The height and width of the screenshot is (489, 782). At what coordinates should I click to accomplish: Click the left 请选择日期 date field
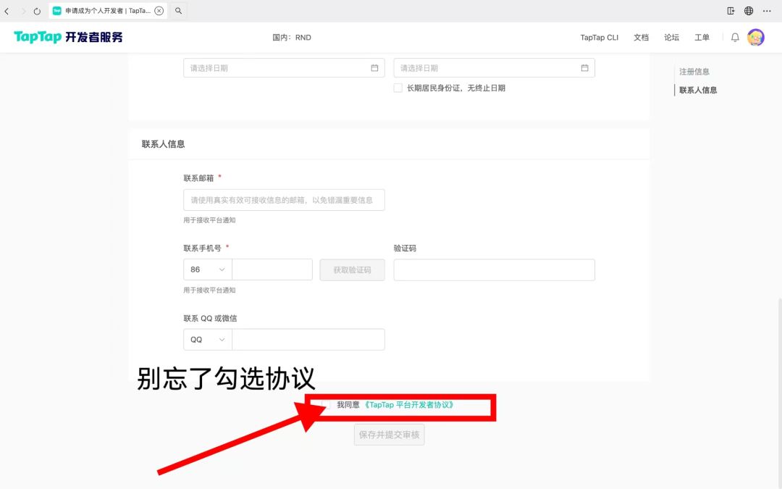pos(285,68)
